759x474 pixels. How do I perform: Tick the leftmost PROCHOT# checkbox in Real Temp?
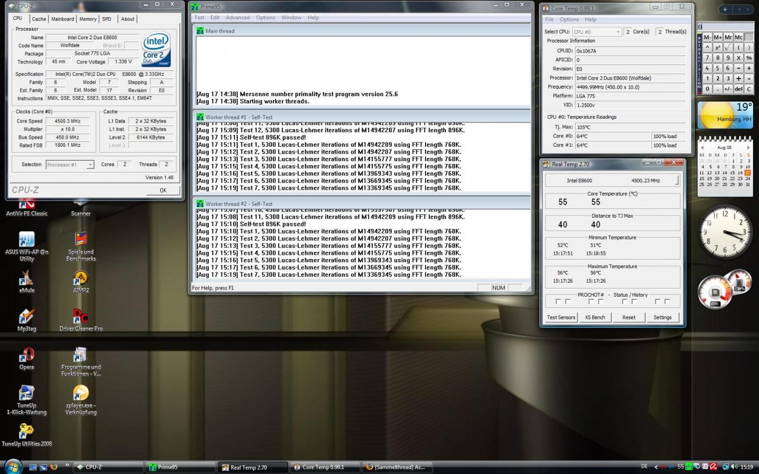(x=558, y=301)
